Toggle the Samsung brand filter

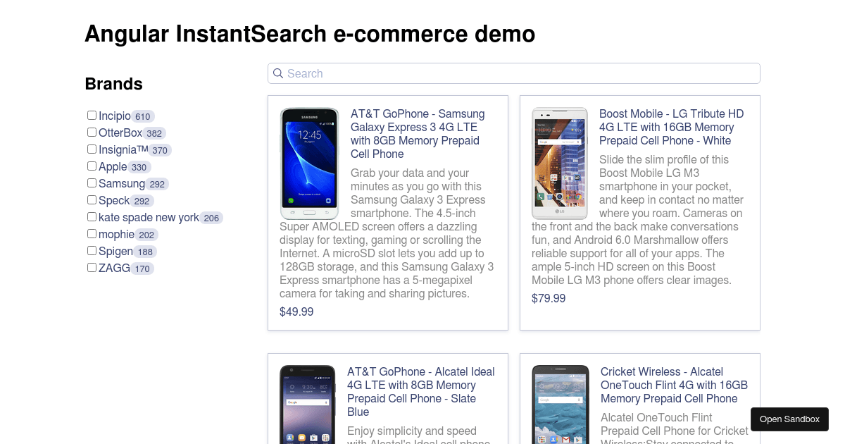(92, 183)
